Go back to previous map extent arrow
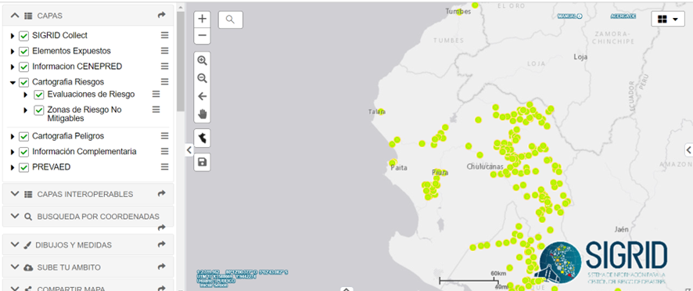This screenshot has height=291, width=693. pos(203,96)
